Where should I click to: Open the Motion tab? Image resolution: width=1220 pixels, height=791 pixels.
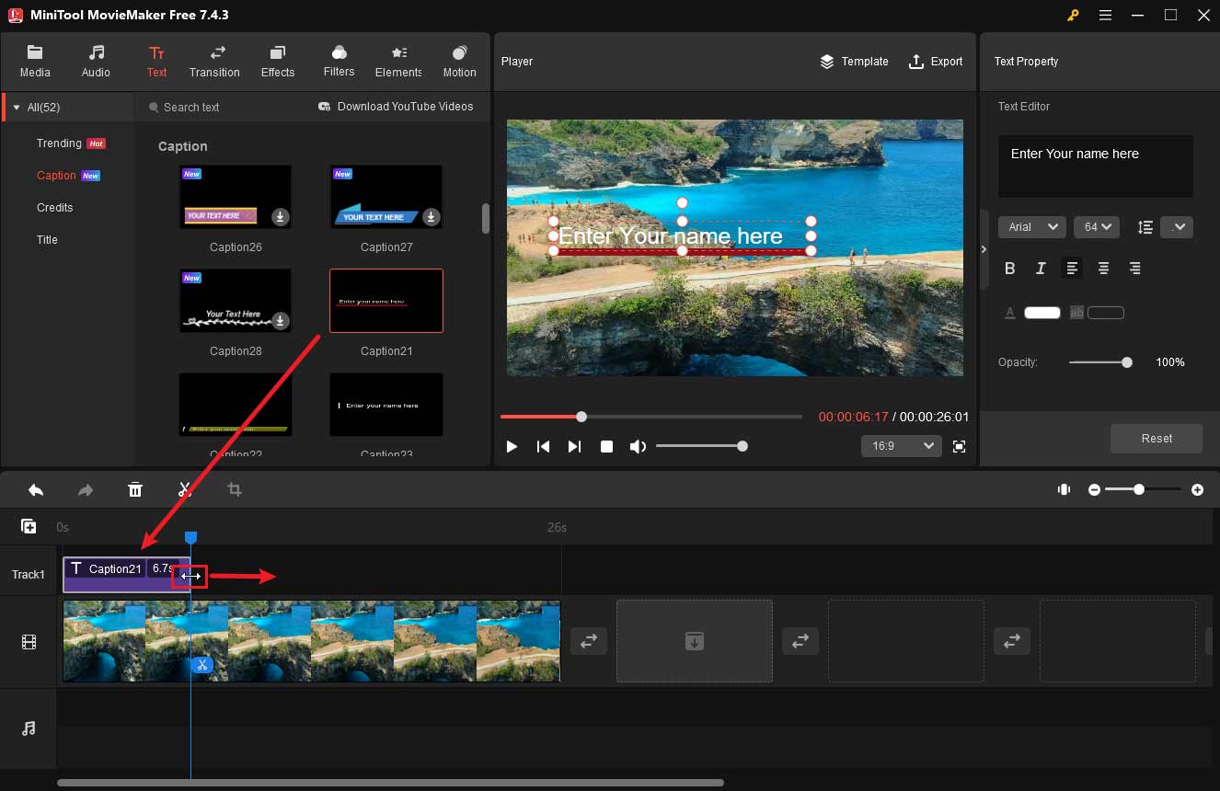tap(459, 62)
